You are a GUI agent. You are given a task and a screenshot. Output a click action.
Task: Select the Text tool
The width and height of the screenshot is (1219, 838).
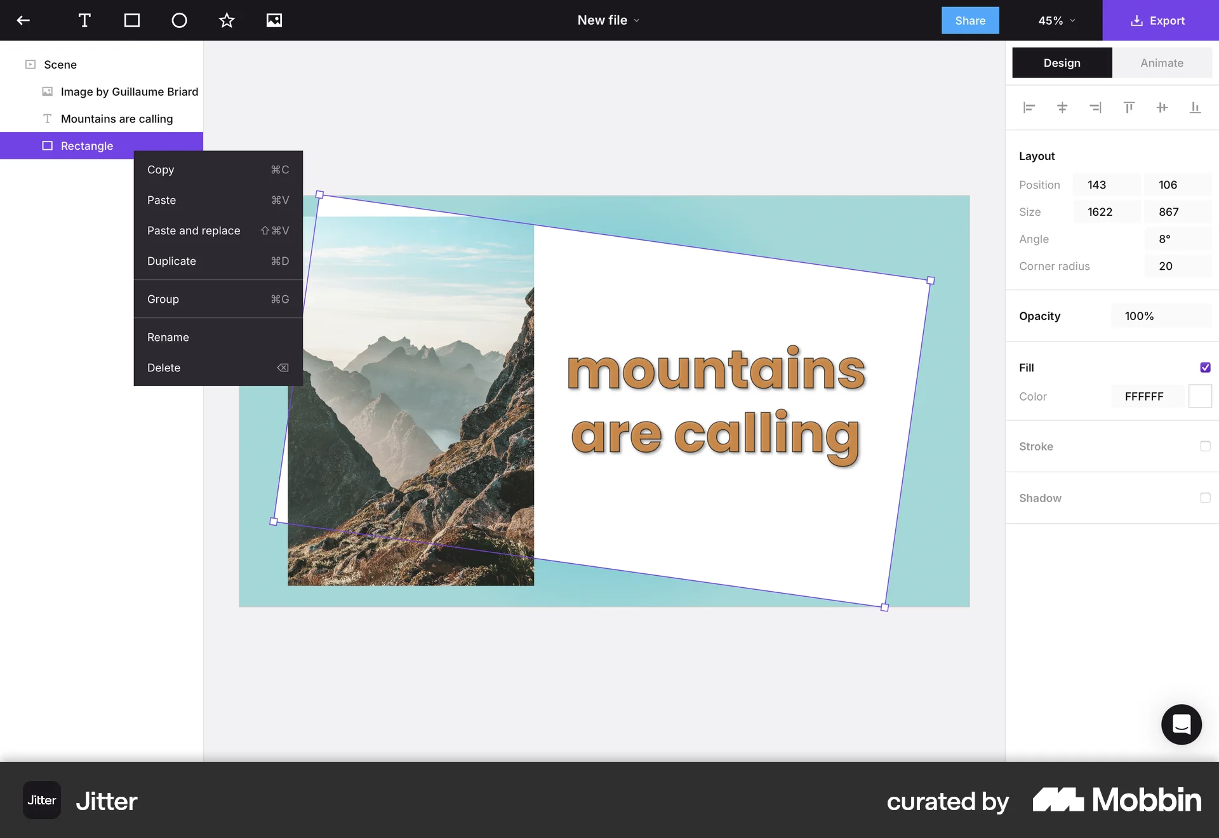point(84,20)
